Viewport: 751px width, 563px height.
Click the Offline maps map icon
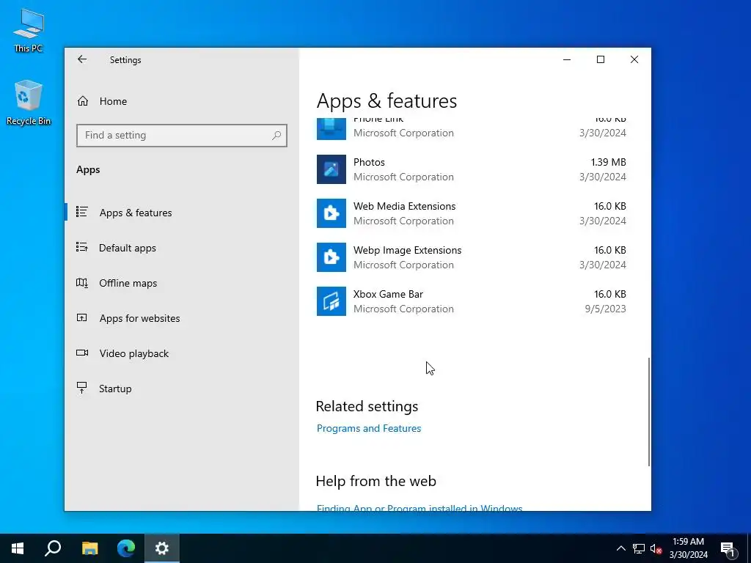pyautogui.click(x=82, y=282)
